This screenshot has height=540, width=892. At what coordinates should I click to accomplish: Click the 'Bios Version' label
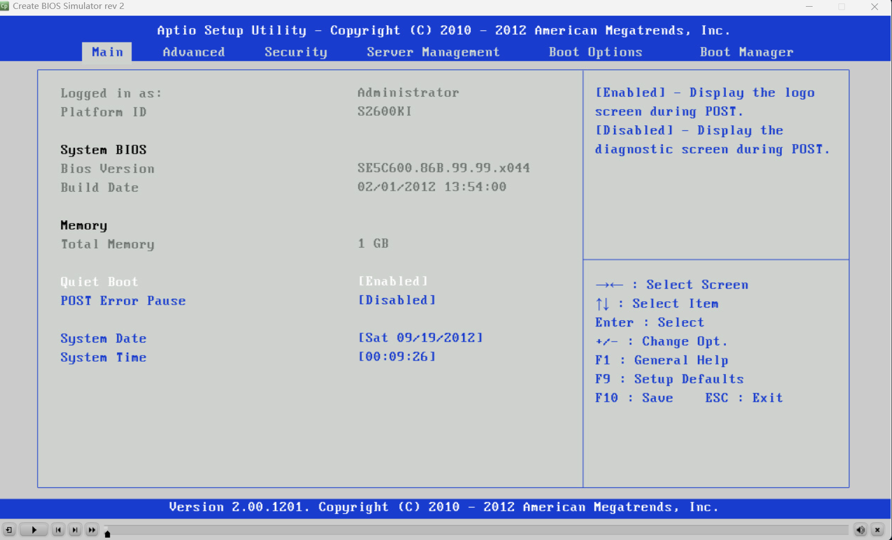[x=107, y=168]
